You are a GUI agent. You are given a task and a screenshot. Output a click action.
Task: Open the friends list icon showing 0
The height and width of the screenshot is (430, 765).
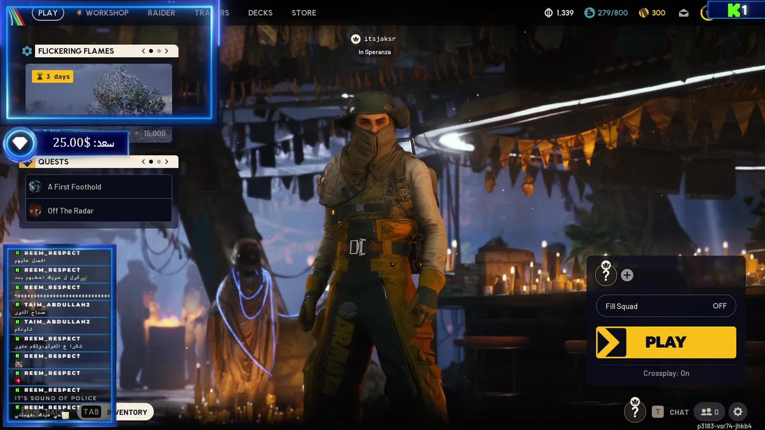click(709, 411)
